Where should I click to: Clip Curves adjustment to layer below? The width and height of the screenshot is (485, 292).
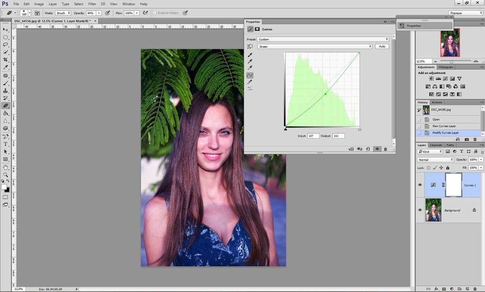[x=350, y=149]
